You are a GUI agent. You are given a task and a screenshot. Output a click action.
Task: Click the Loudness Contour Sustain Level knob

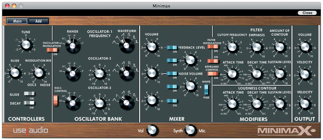(x=279, y=103)
